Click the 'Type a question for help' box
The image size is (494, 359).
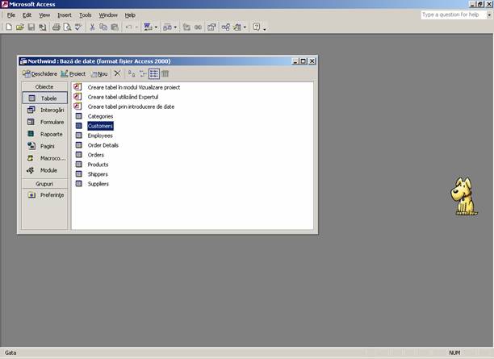click(x=454, y=15)
